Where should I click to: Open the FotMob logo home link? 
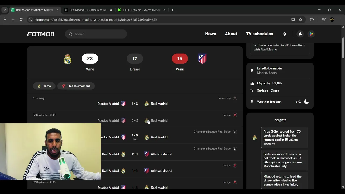click(41, 34)
